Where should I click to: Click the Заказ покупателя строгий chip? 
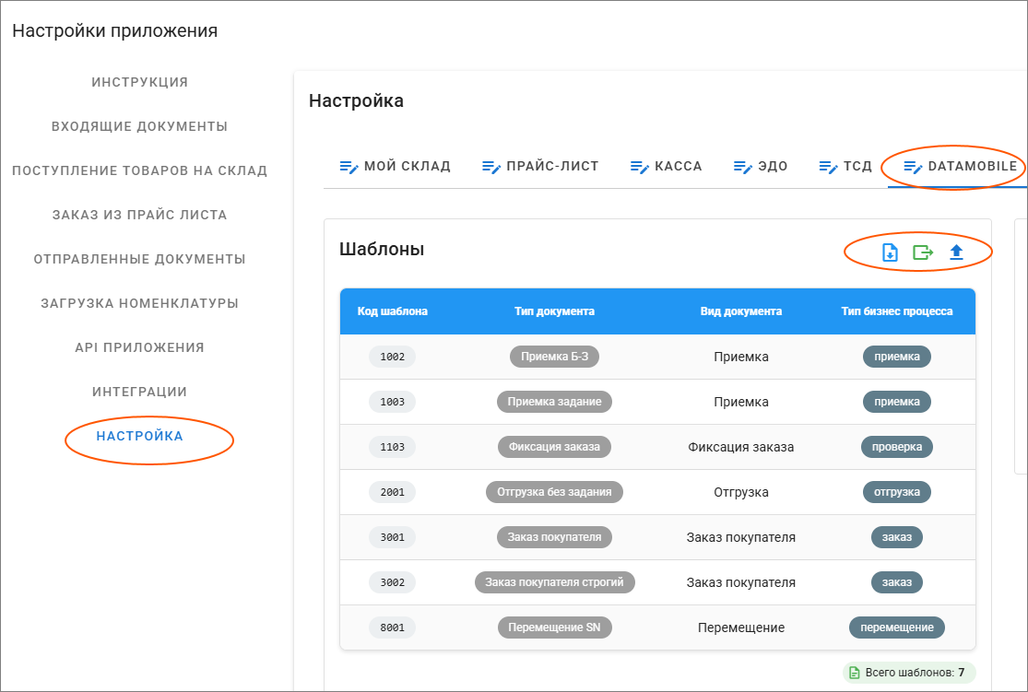tap(554, 582)
